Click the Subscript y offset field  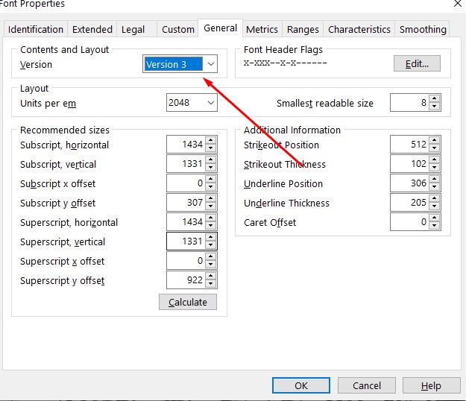[185, 203]
